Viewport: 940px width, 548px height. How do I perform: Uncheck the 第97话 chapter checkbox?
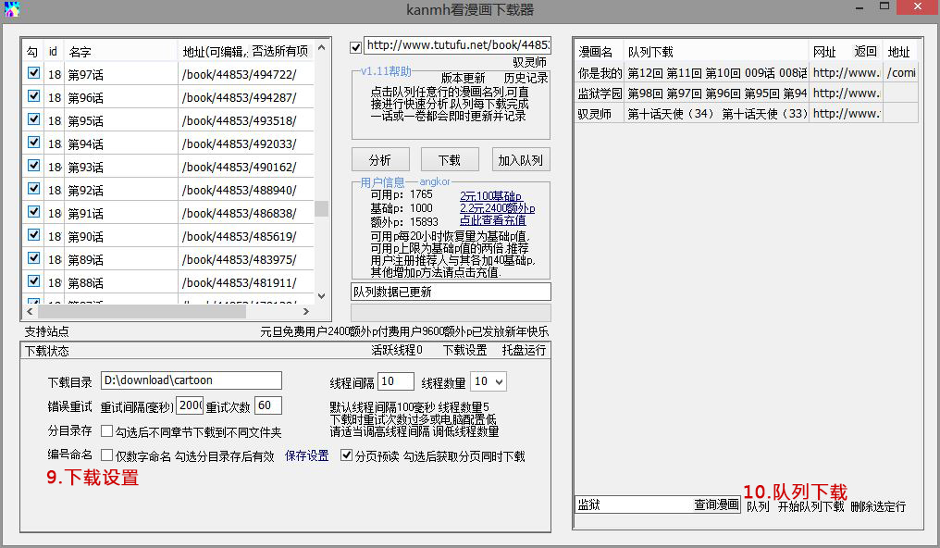33,73
